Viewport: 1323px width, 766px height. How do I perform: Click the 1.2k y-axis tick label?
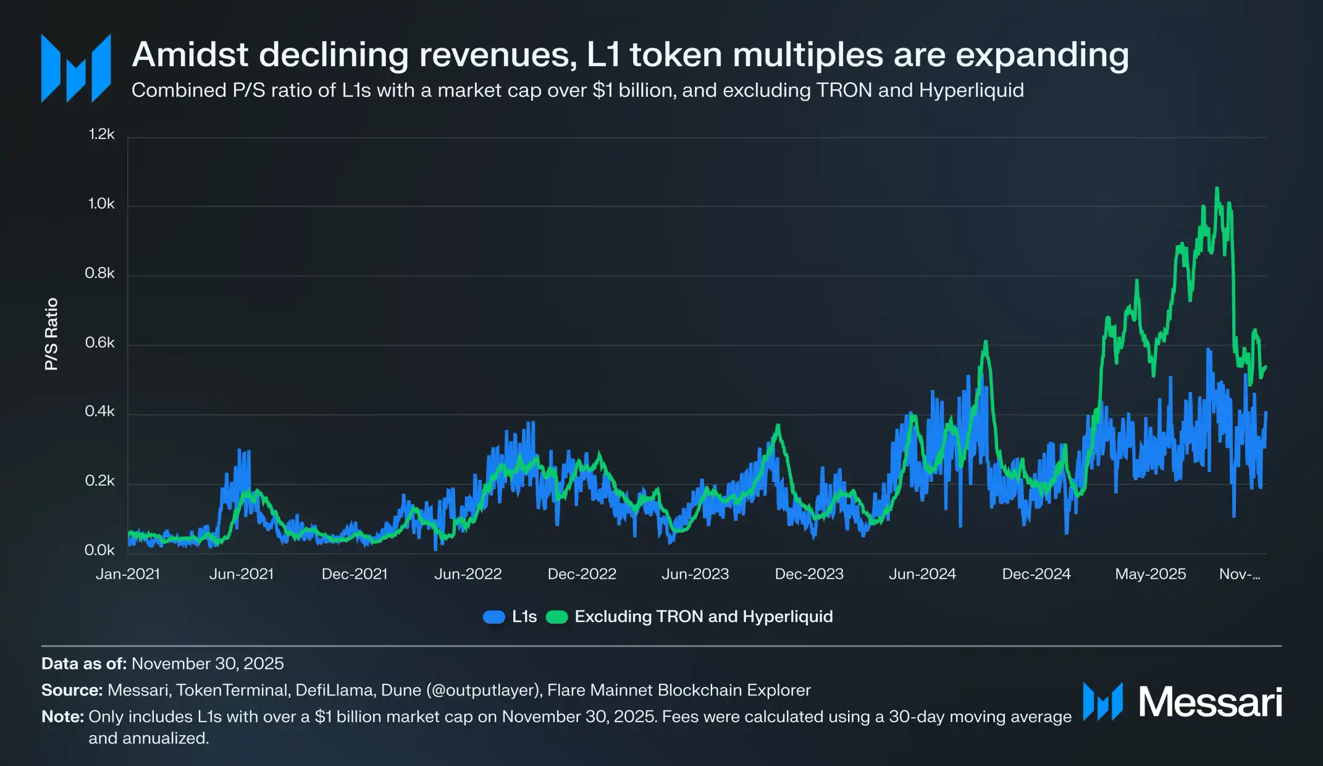tap(101, 134)
